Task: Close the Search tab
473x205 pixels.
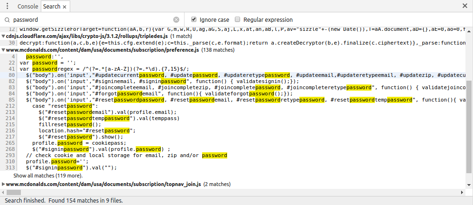Action: [x=65, y=7]
